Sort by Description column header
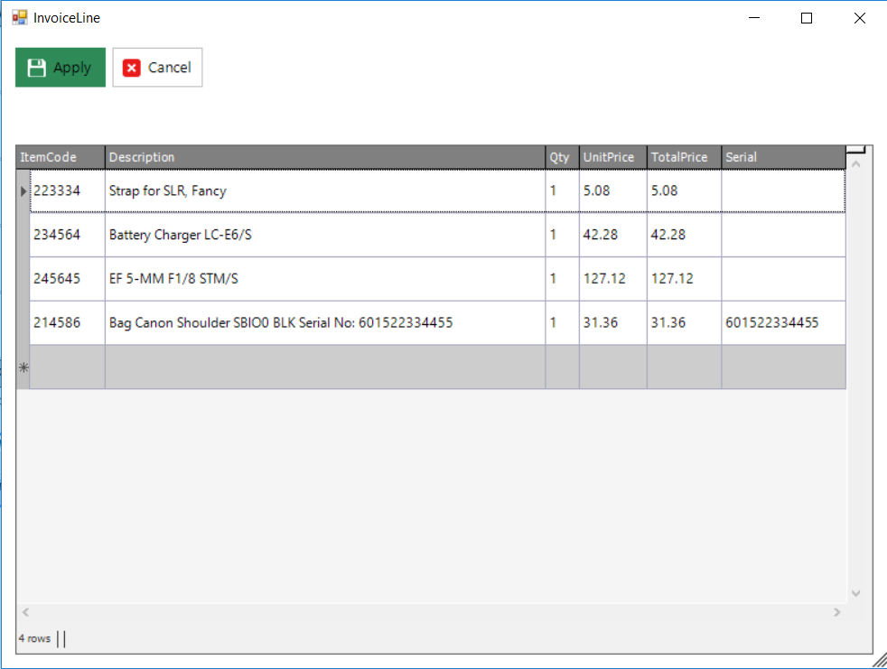This screenshot has height=669, width=887. pyautogui.click(x=325, y=157)
